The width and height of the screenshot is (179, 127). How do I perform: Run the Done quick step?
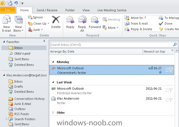[166, 23]
